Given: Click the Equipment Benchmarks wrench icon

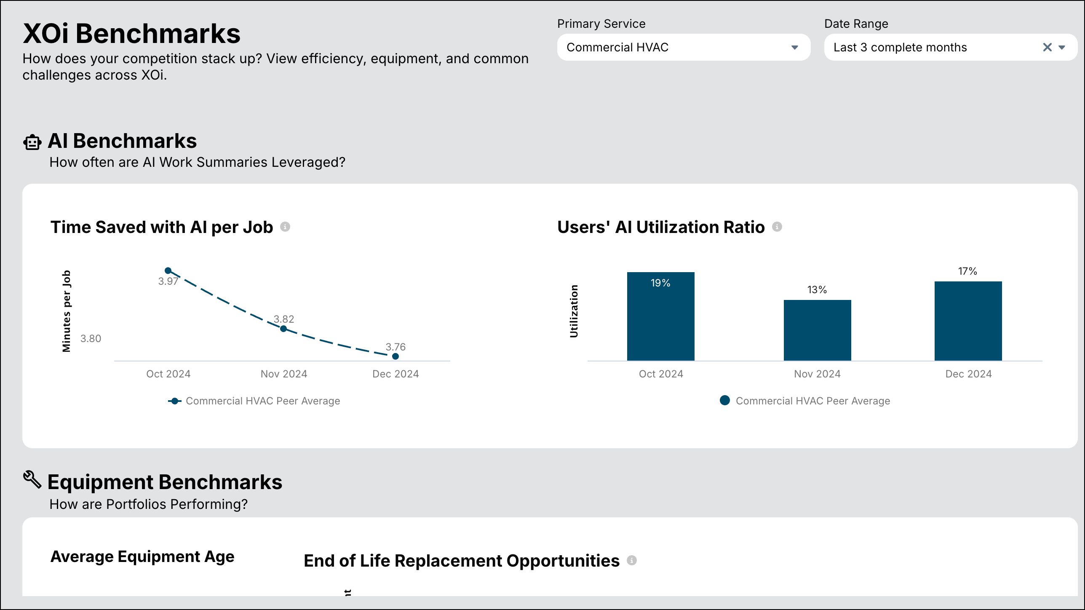Looking at the screenshot, I should point(32,480).
